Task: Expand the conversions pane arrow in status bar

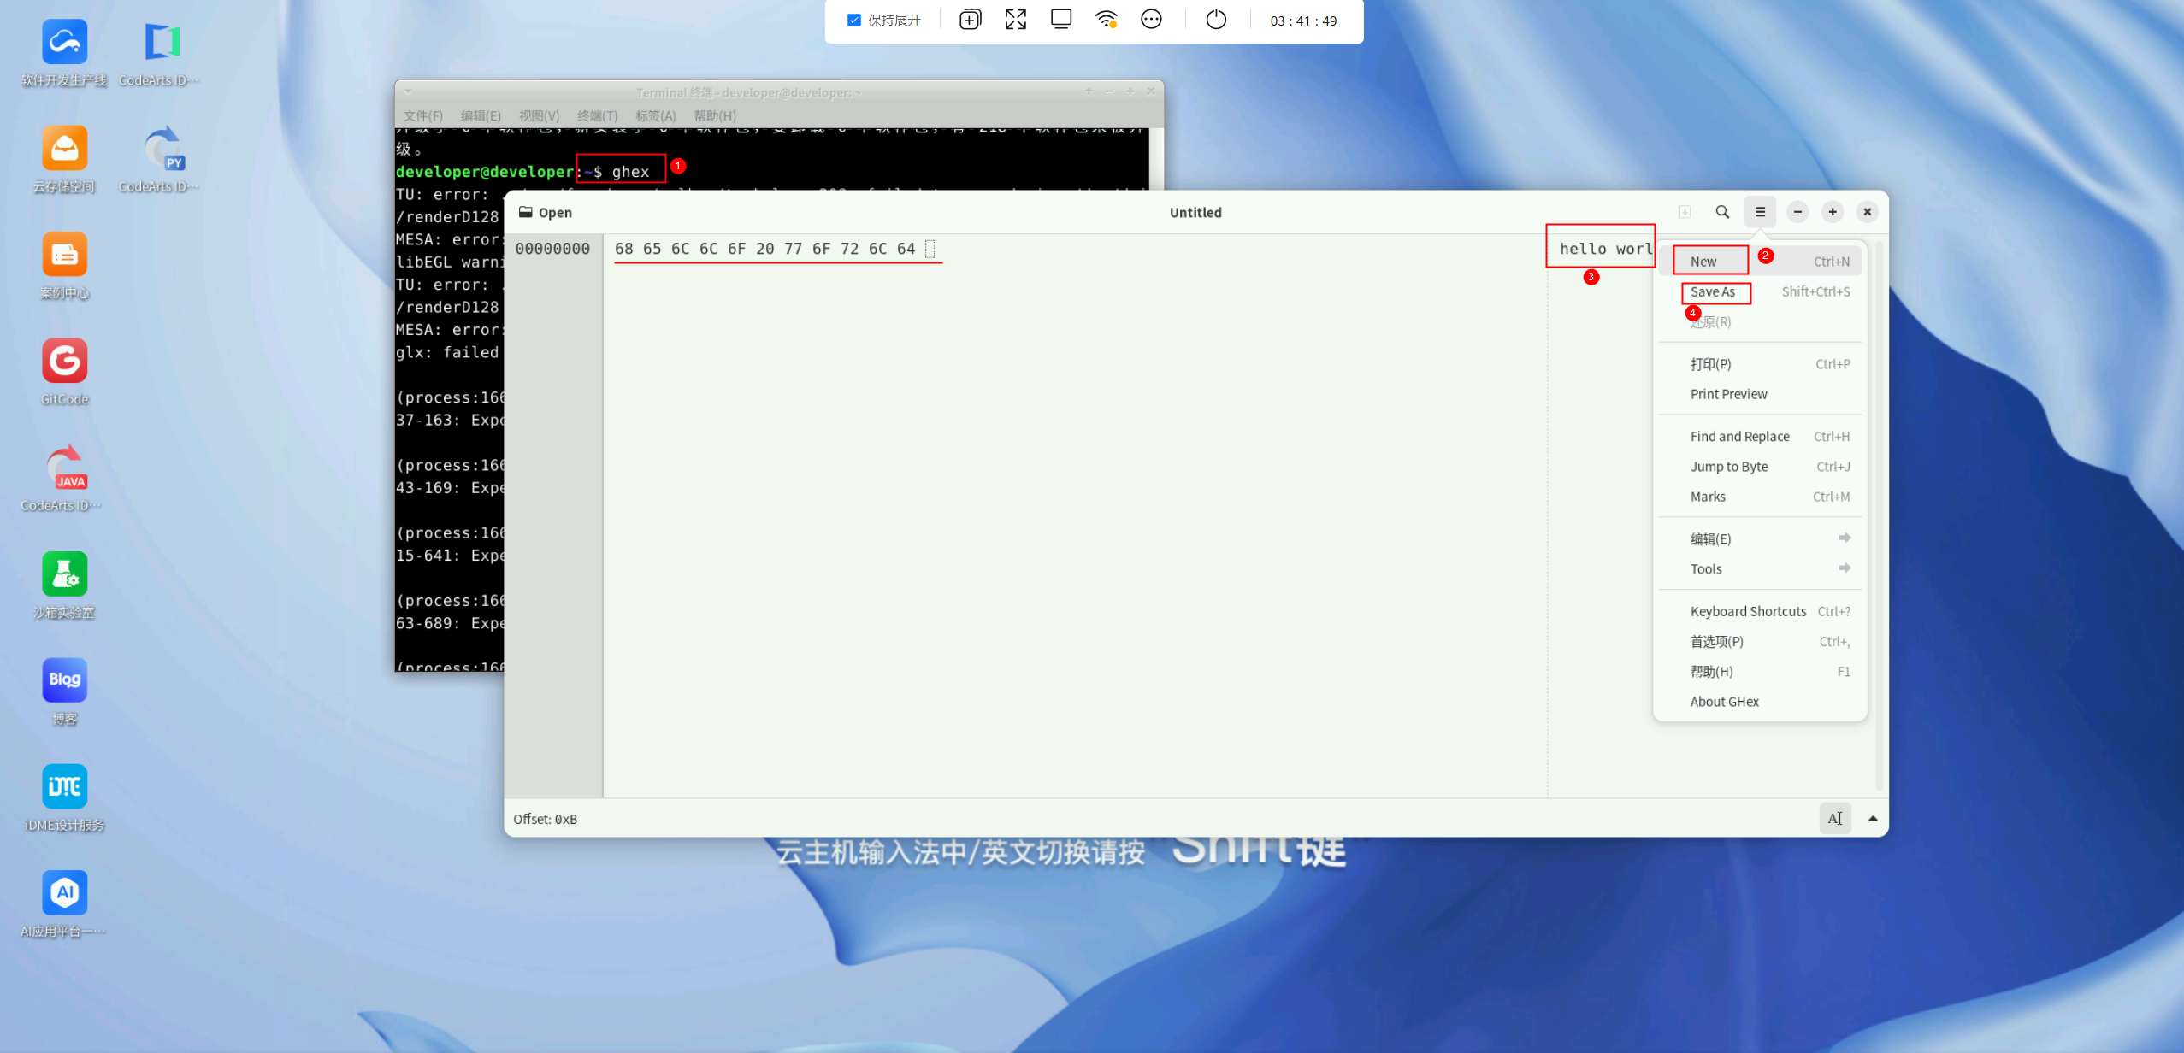Action: 1873,818
